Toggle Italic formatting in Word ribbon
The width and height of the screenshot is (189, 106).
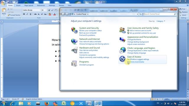click(x=27, y=14)
